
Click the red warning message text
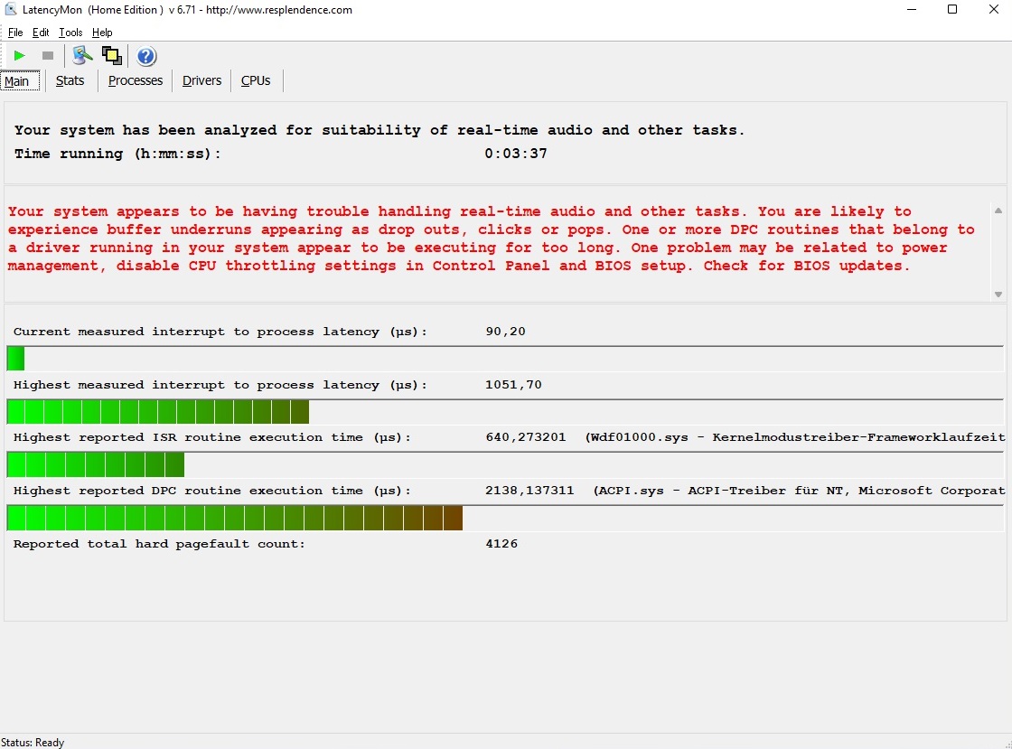click(x=491, y=239)
